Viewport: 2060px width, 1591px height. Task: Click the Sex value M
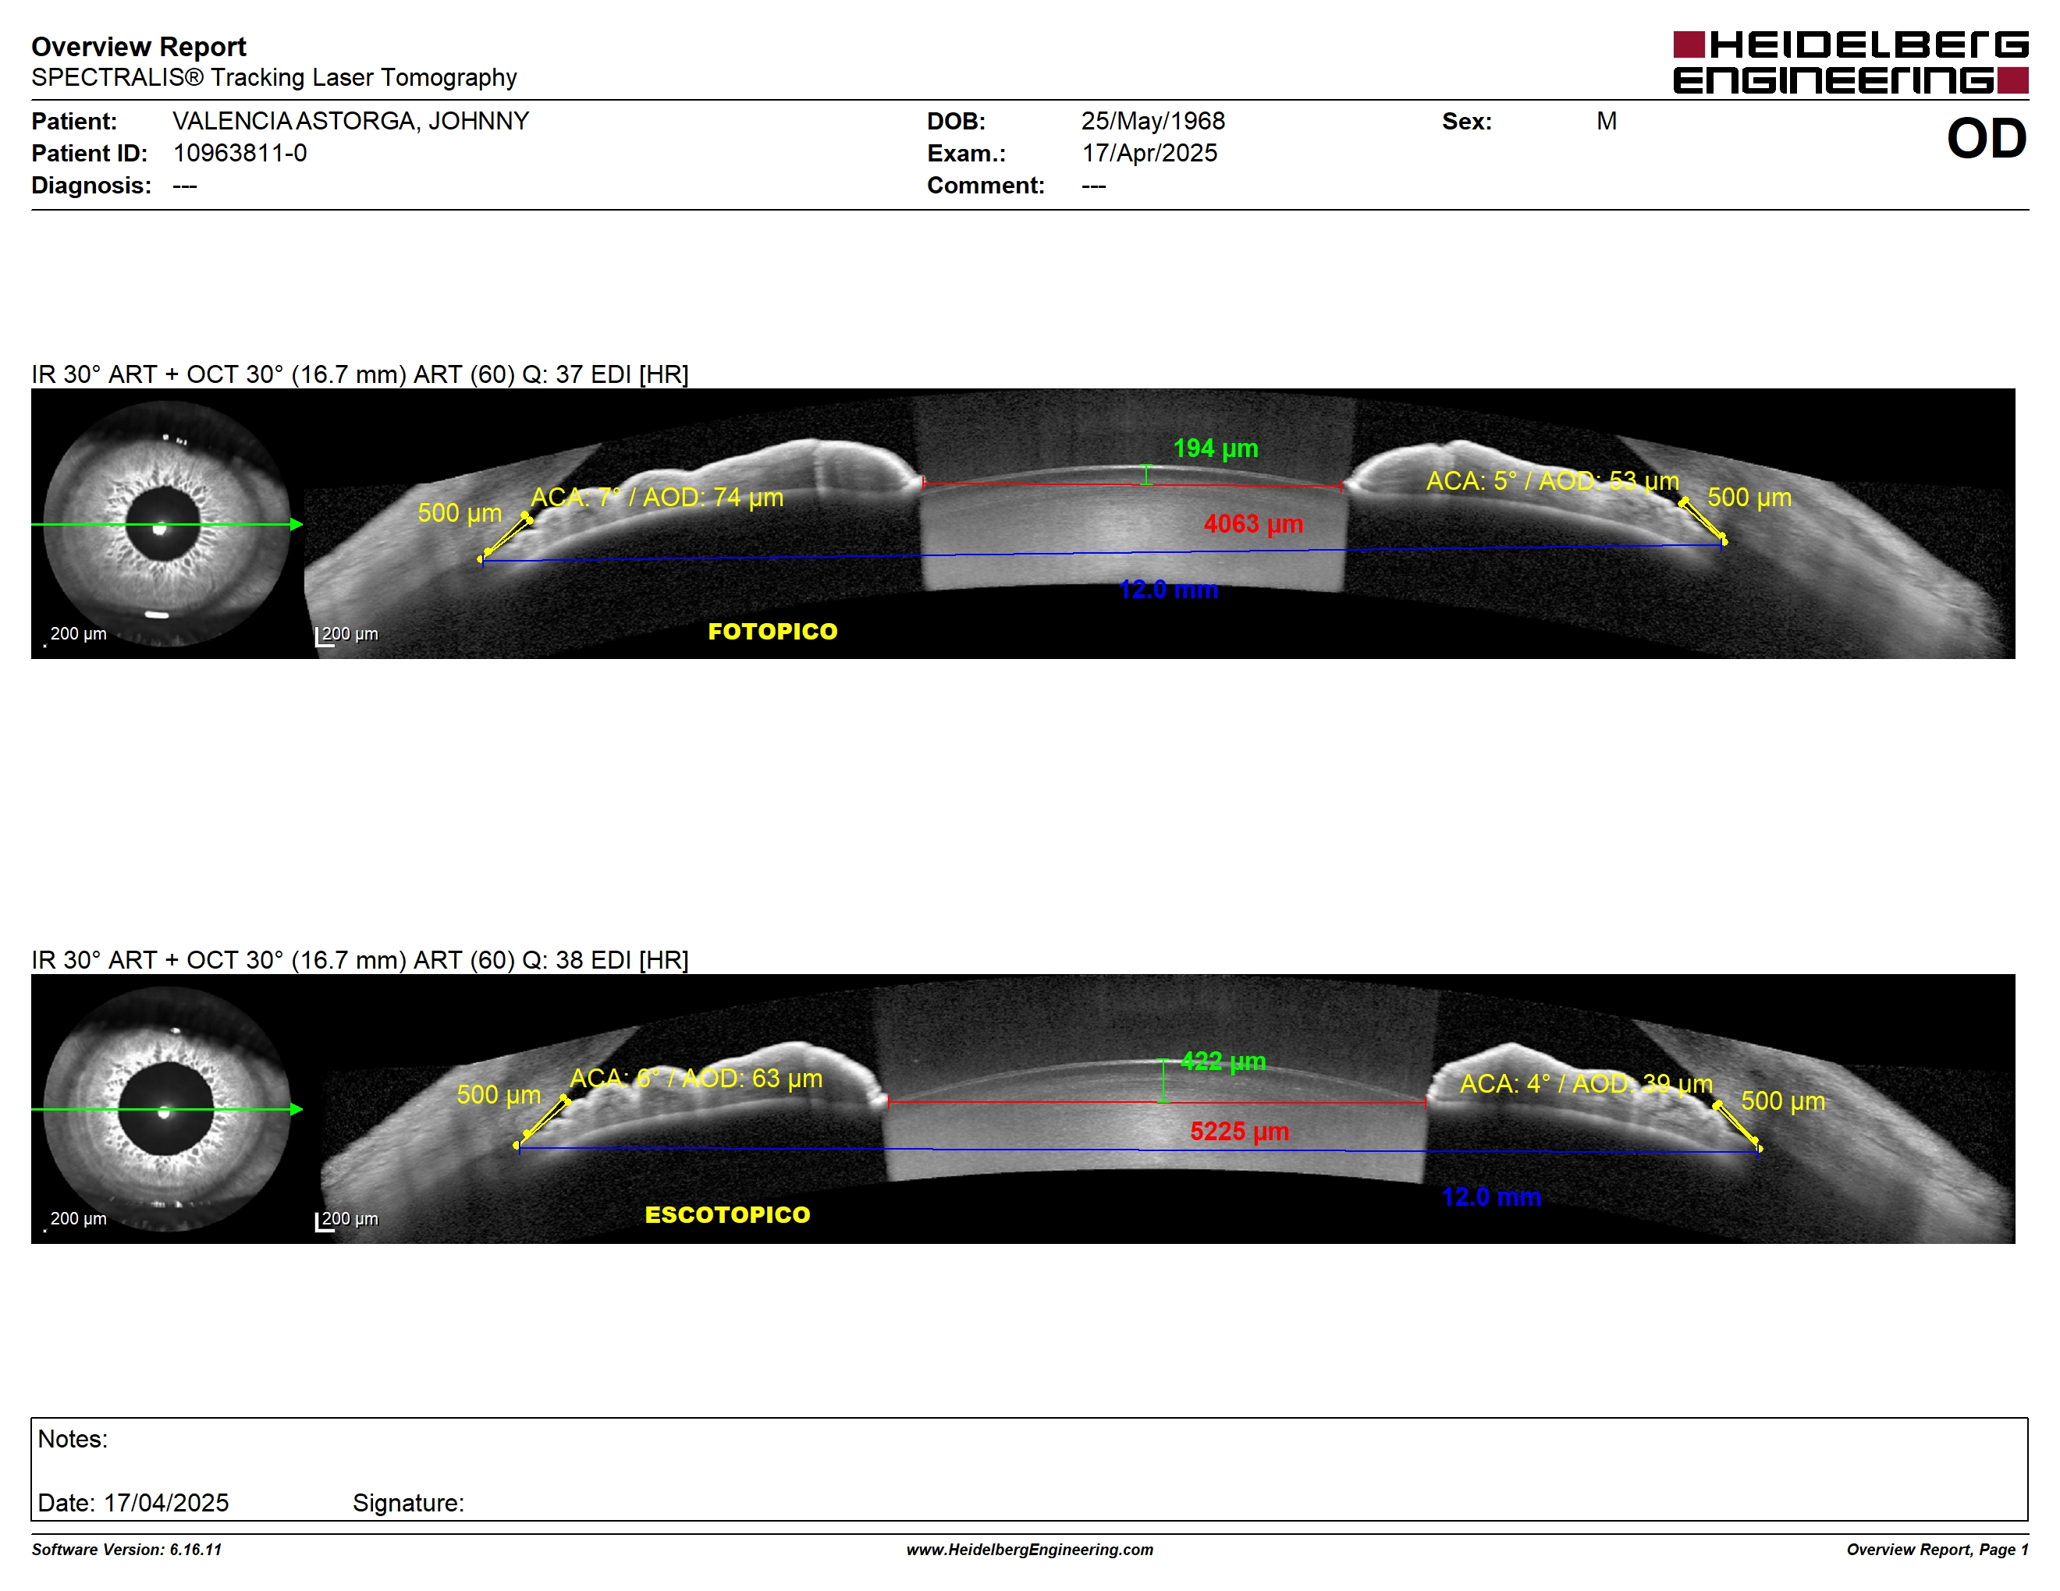click(x=1607, y=121)
